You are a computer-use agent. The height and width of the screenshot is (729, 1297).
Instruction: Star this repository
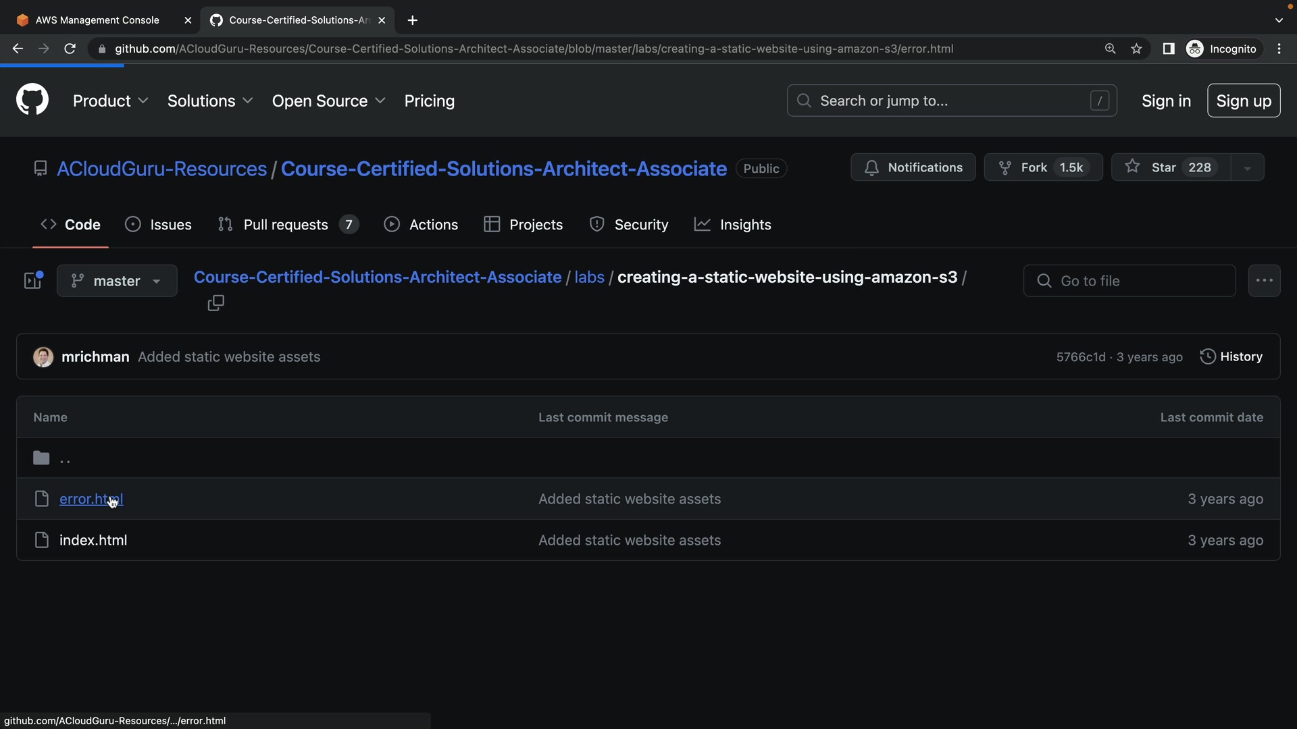pos(1170,167)
